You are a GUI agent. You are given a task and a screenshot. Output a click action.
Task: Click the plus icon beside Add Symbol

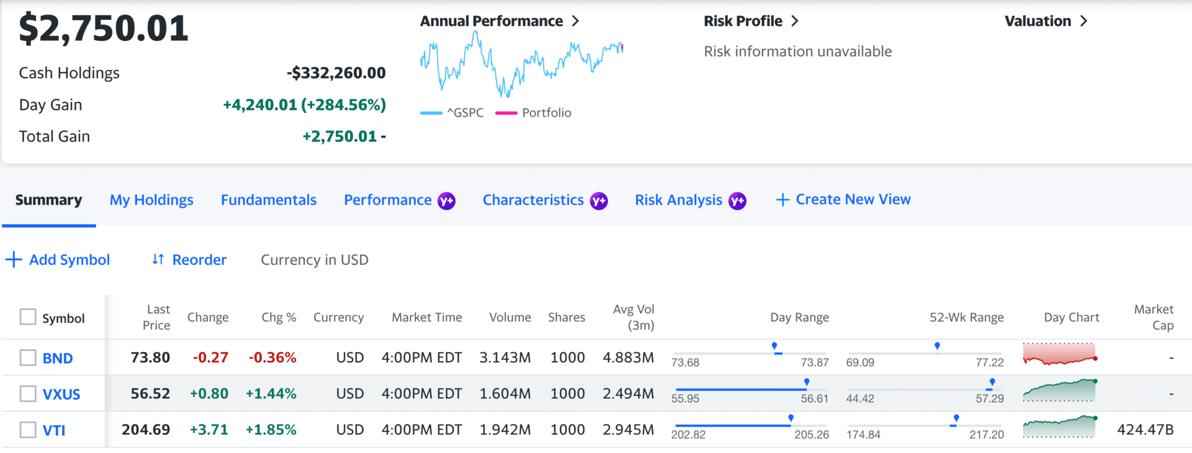coord(13,260)
